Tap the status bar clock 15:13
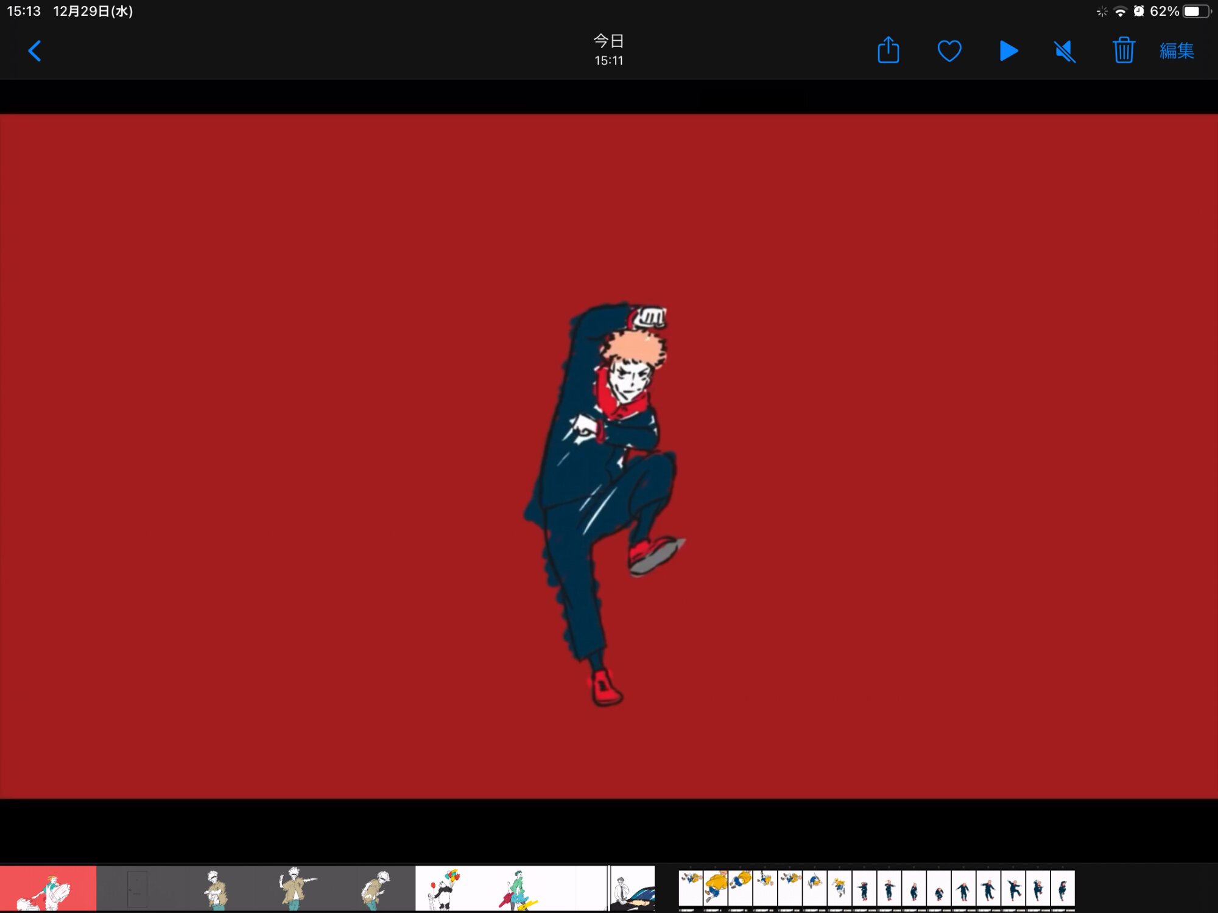Screen dimensions: 1218x913 (24, 12)
